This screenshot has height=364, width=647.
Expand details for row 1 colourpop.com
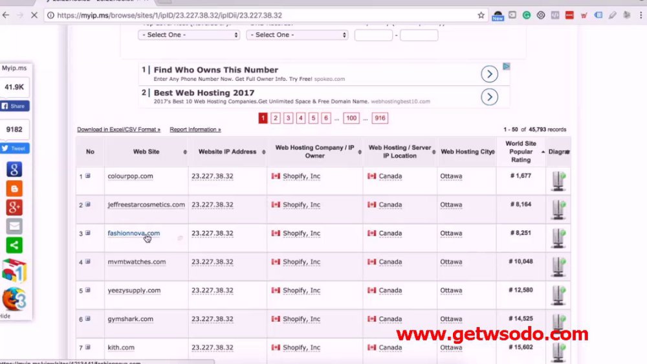[88, 176]
